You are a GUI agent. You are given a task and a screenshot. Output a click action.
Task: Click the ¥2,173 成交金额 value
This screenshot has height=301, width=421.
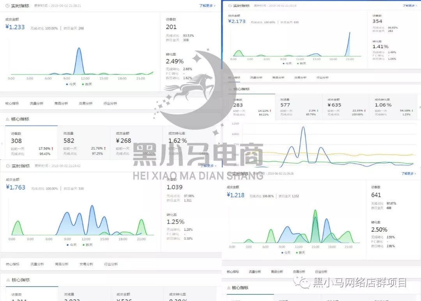[x=237, y=21]
